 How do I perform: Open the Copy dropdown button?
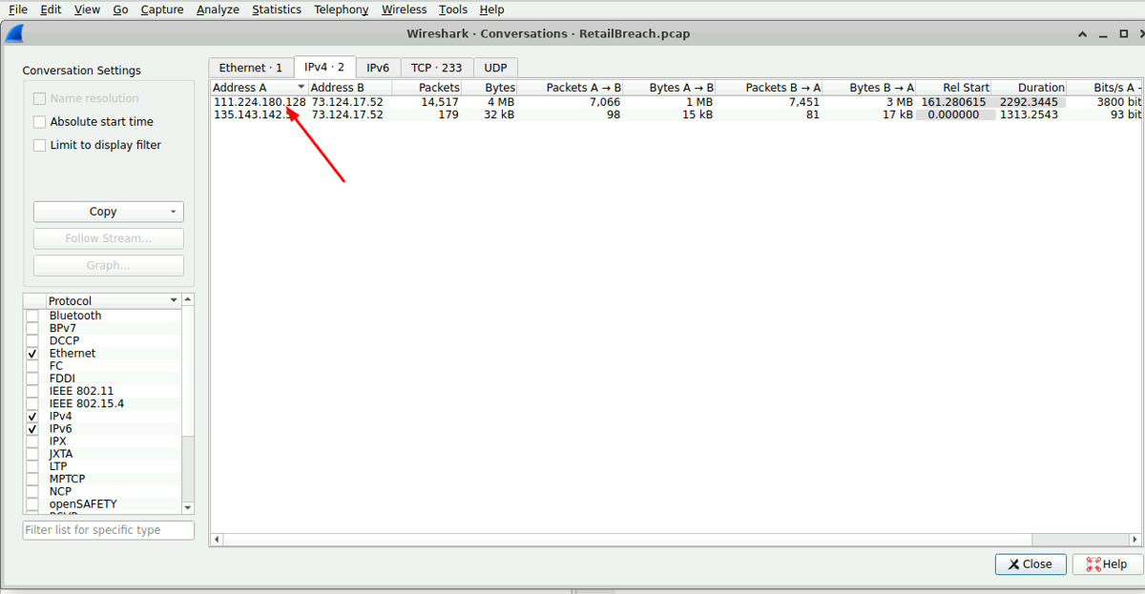pyautogui.click(x=109, y=212)
